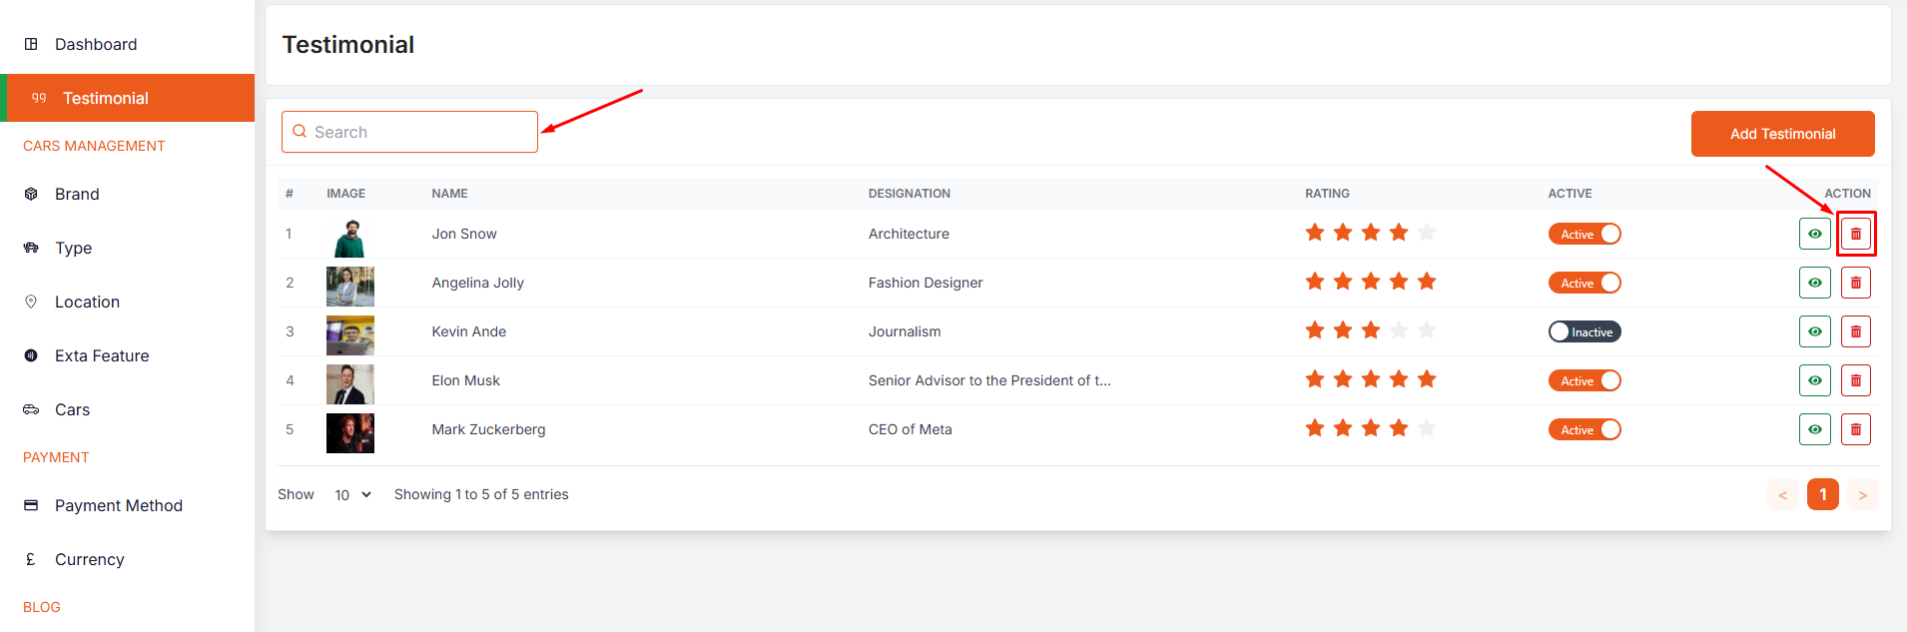Open the Cars menu item

point(72,409)
